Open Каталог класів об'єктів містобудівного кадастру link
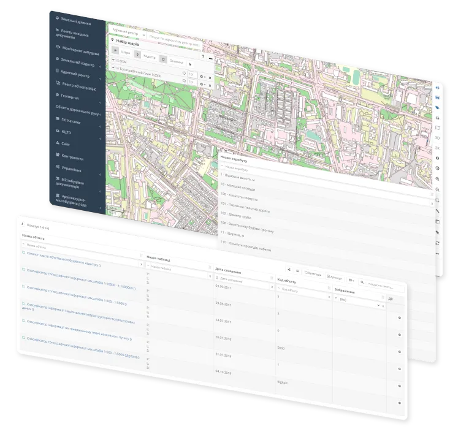450x429 pixels. click(64, 259)
